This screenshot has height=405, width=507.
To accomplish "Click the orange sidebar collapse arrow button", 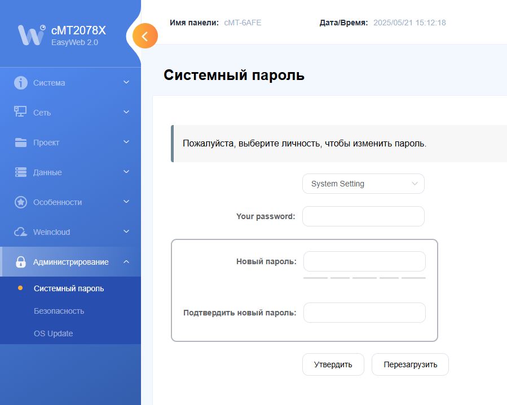I will (145, 37).
